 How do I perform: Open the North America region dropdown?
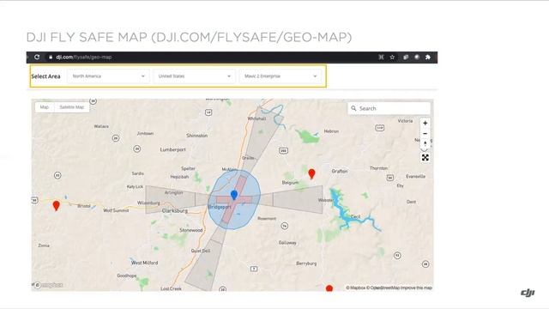pos(108,76)
